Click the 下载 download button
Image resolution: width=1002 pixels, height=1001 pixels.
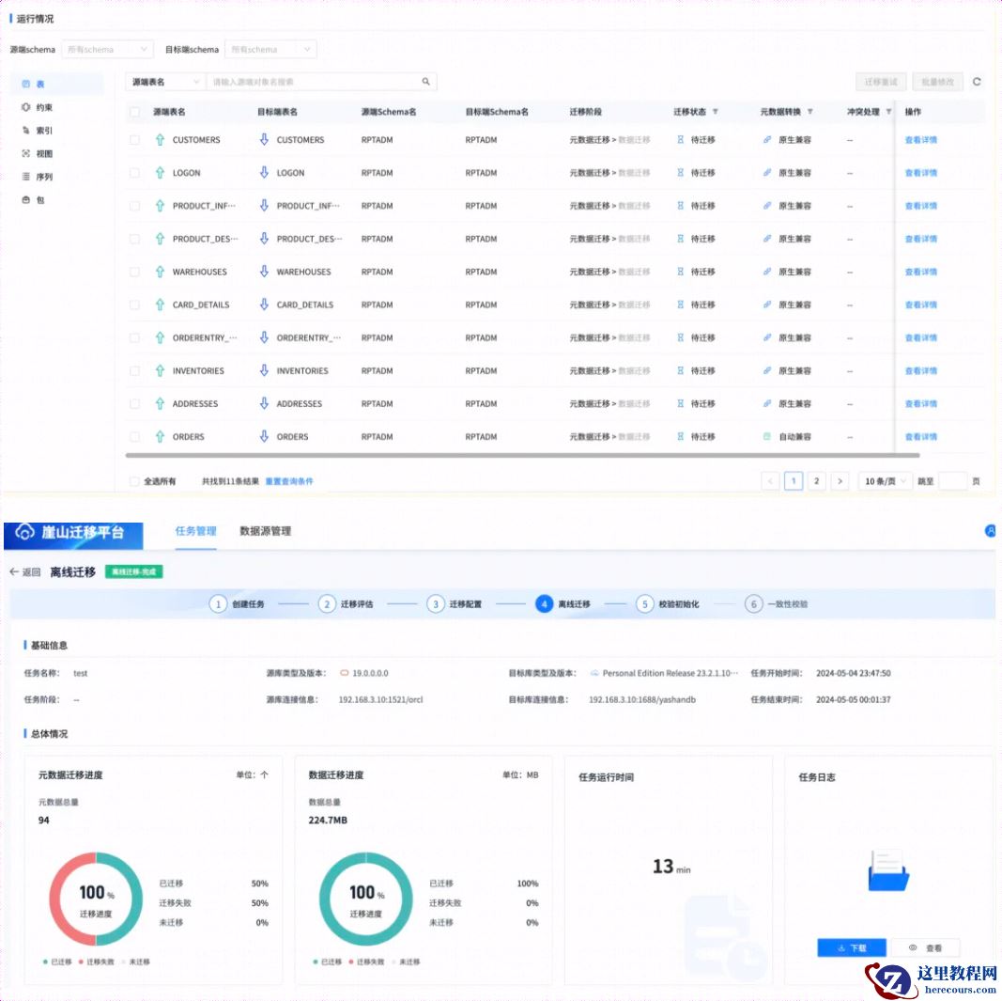click(851, 948)
